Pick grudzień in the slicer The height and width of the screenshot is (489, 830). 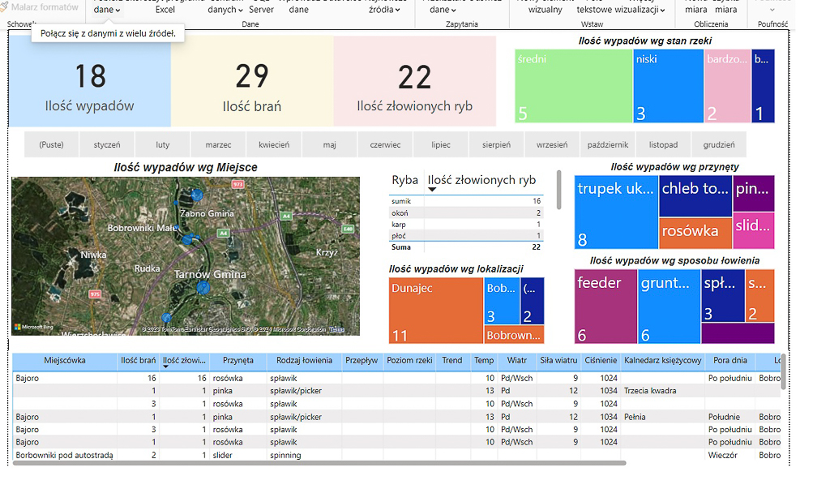719,144
